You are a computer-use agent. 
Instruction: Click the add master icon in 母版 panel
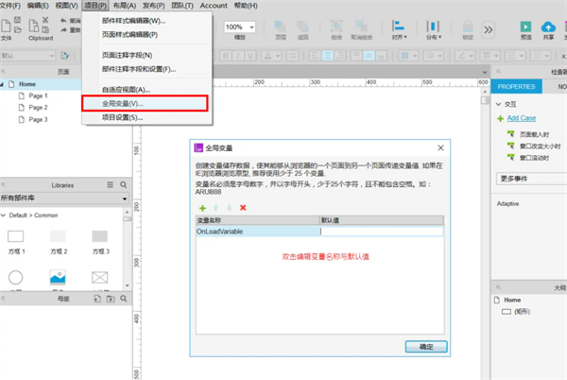96,299
